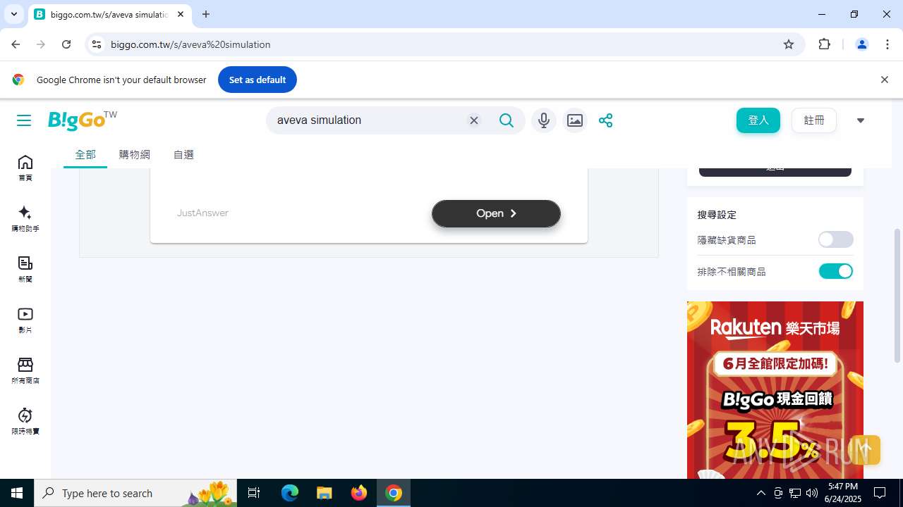Close the biggo.com.tw tab

click(x=181, y=14)
